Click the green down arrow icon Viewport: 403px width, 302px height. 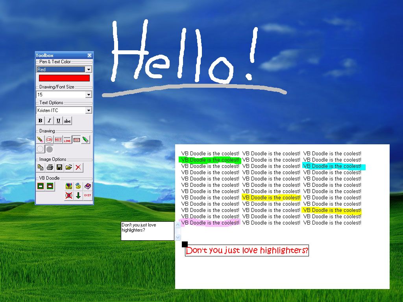coord(78,195)
